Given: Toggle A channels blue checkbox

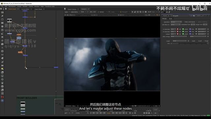Looking at the screenshot, I should 190,29.
